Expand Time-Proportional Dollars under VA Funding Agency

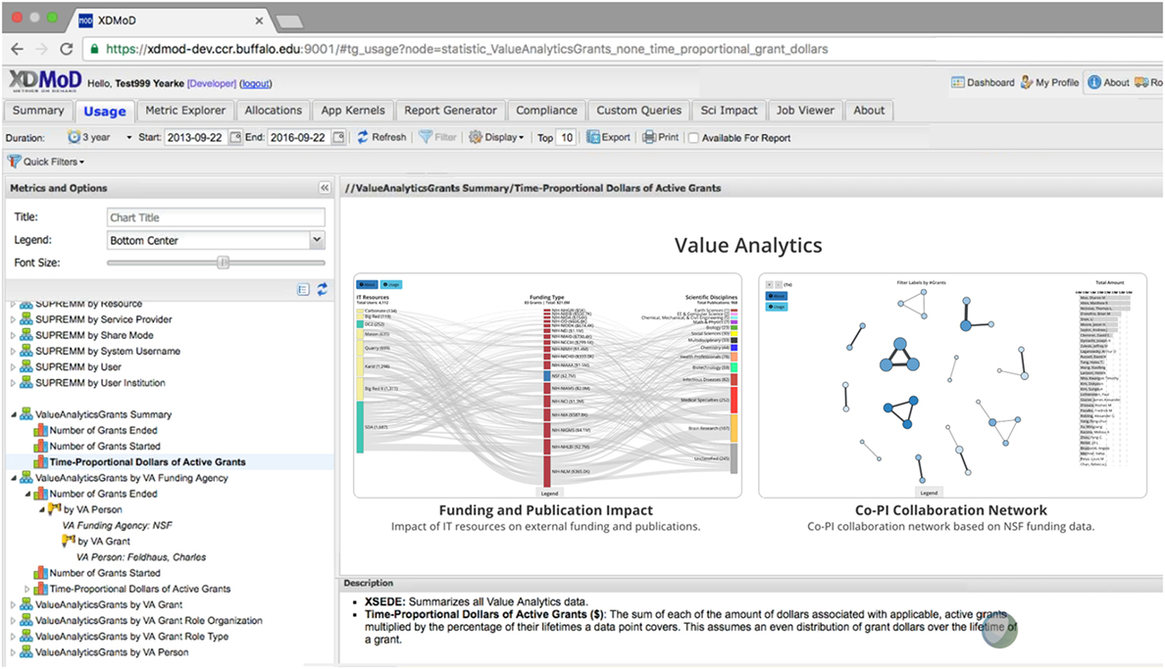(x=27, y=589)
